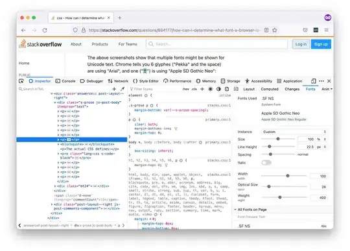Open the Size unit % dropdown
350x251 pixels.
321,139
